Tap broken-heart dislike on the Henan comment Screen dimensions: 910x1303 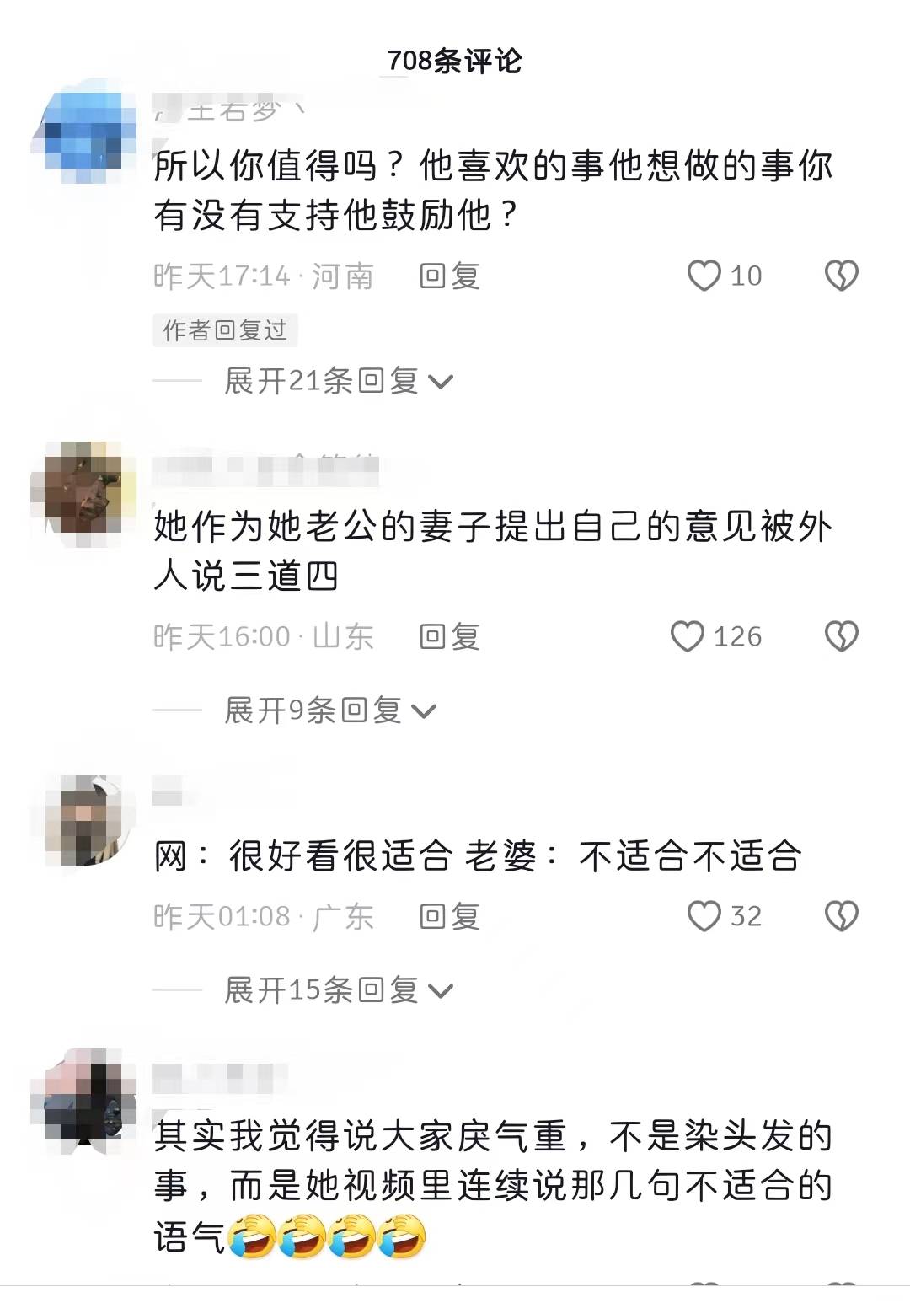point(841,276)
